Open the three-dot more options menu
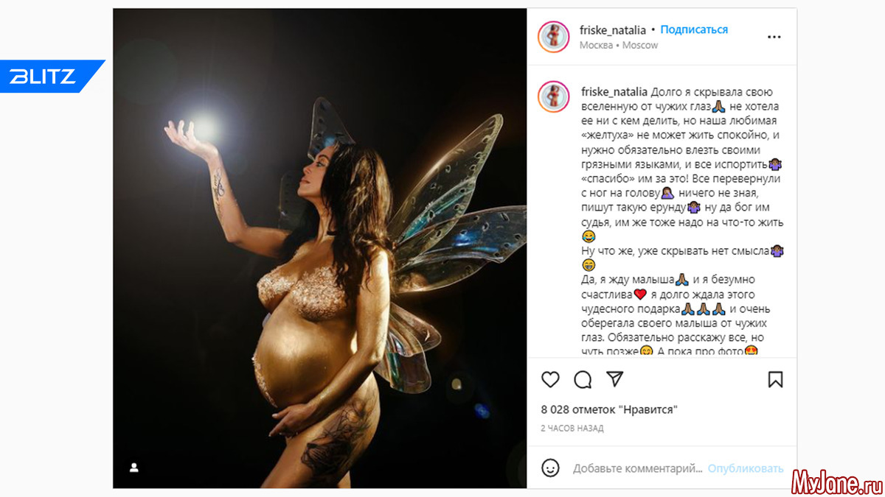Image resolution: width=885 pixels, height=497 pixels. pos(774,36)
